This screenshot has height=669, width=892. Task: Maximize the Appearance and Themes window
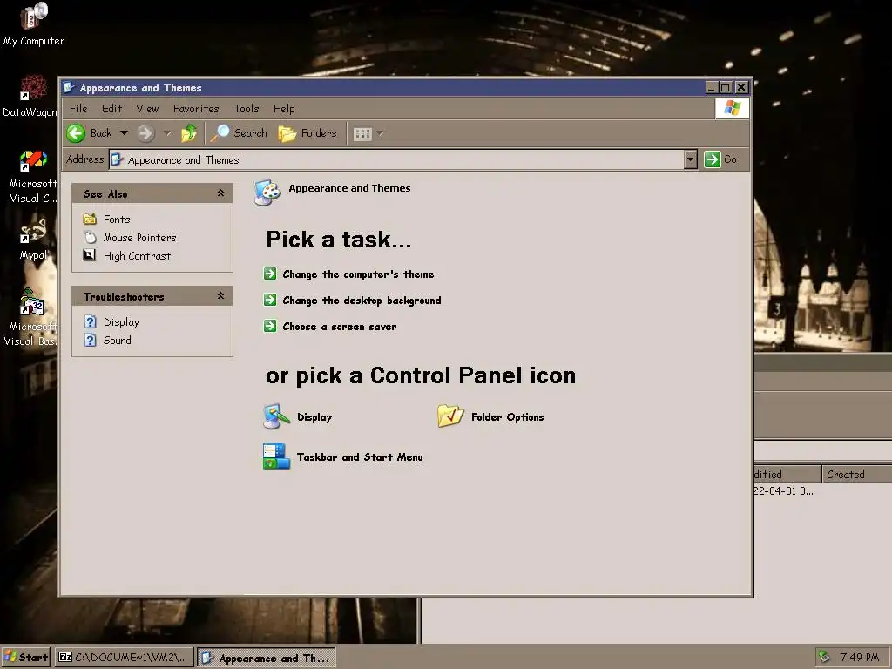(x=726, y=87)
